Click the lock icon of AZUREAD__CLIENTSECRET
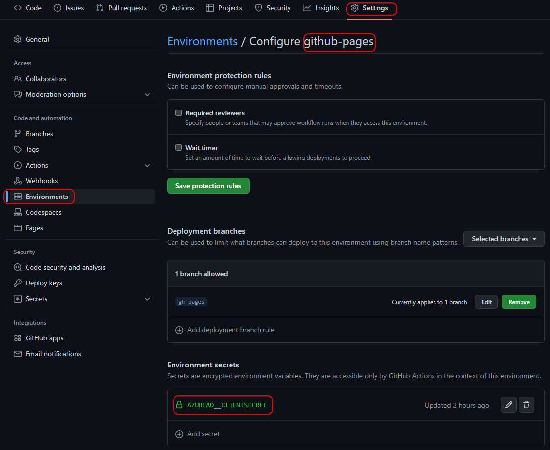Image resolution: width=550 pixels, height=450 pixels. click(x=179, y=405)
